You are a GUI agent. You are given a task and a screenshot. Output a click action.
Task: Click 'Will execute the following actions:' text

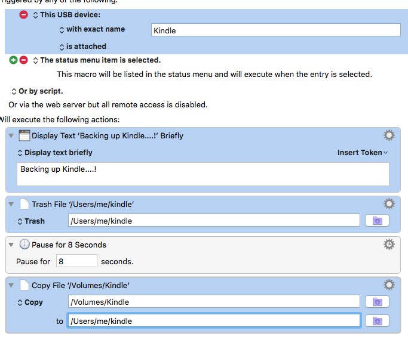point(60,119)
